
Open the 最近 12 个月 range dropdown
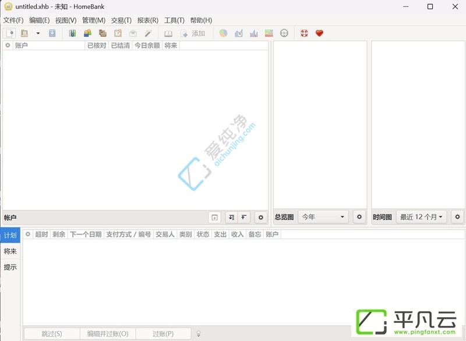tap(421, 217)
